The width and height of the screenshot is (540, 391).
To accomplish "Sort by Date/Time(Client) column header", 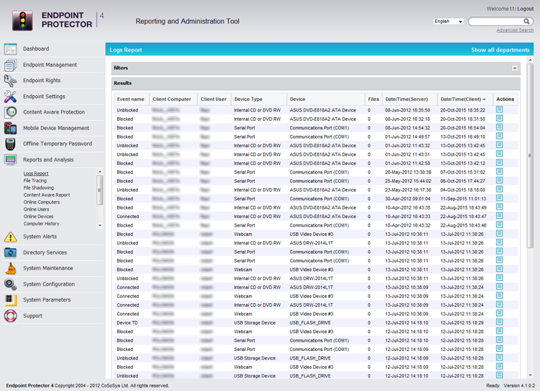I will (463, 99).
